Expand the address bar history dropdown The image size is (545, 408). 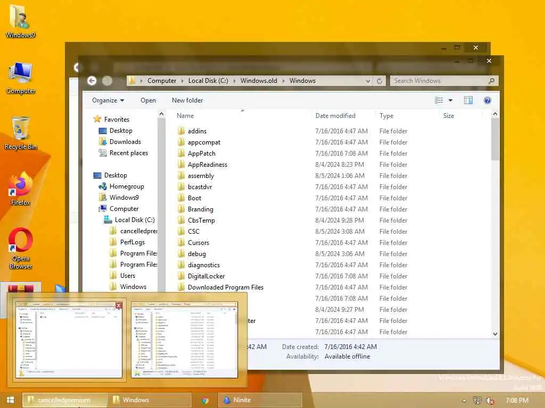coord(368,81)
